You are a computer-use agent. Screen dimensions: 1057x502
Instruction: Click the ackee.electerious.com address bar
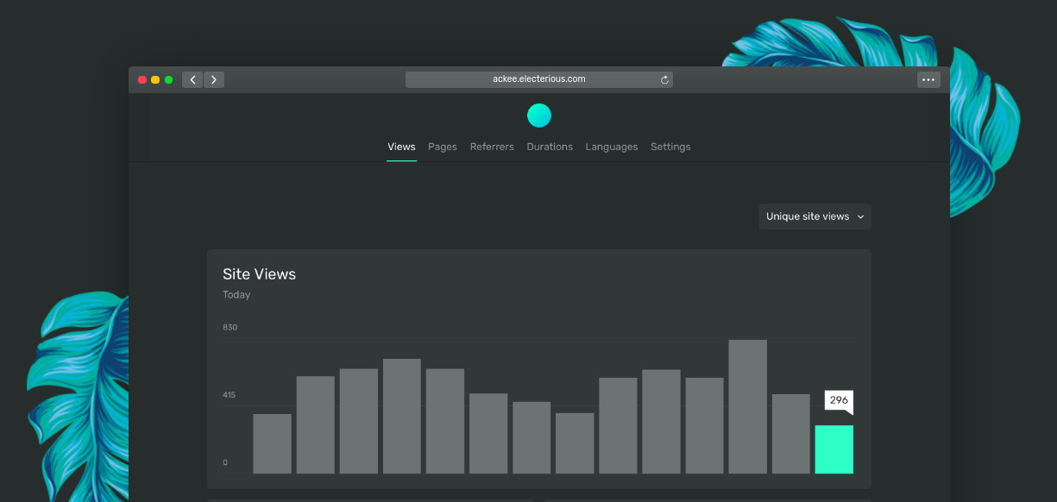pos(539,79)
